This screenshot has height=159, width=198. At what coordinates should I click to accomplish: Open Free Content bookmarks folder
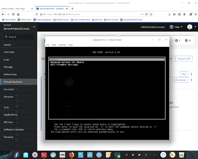[111, 19]
